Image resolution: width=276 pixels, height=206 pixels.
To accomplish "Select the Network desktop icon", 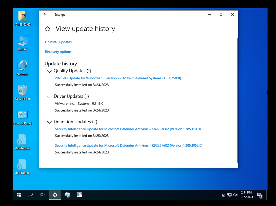I will pyautogui.click(x=22, y=68).
